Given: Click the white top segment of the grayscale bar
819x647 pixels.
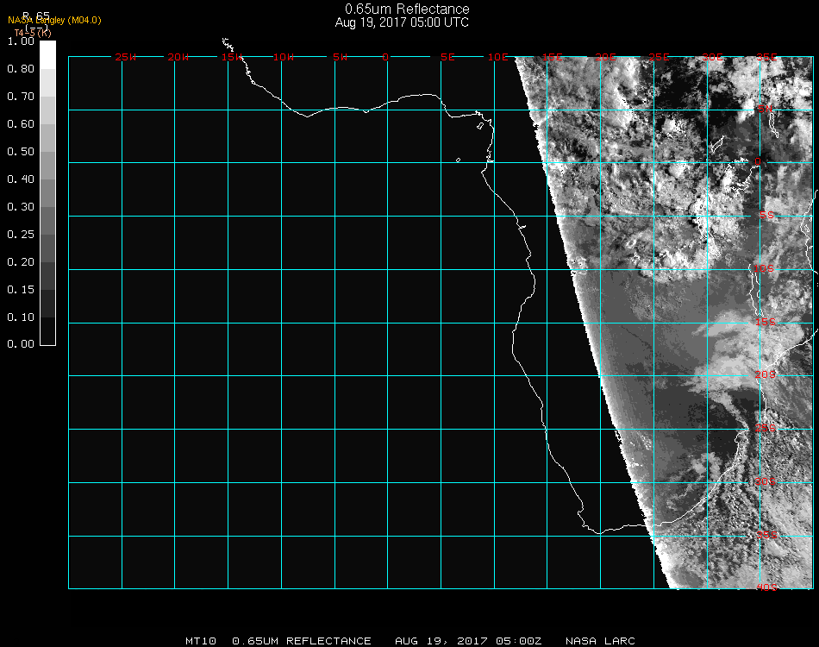Looking at the screenshot, I should coord(47,55).
